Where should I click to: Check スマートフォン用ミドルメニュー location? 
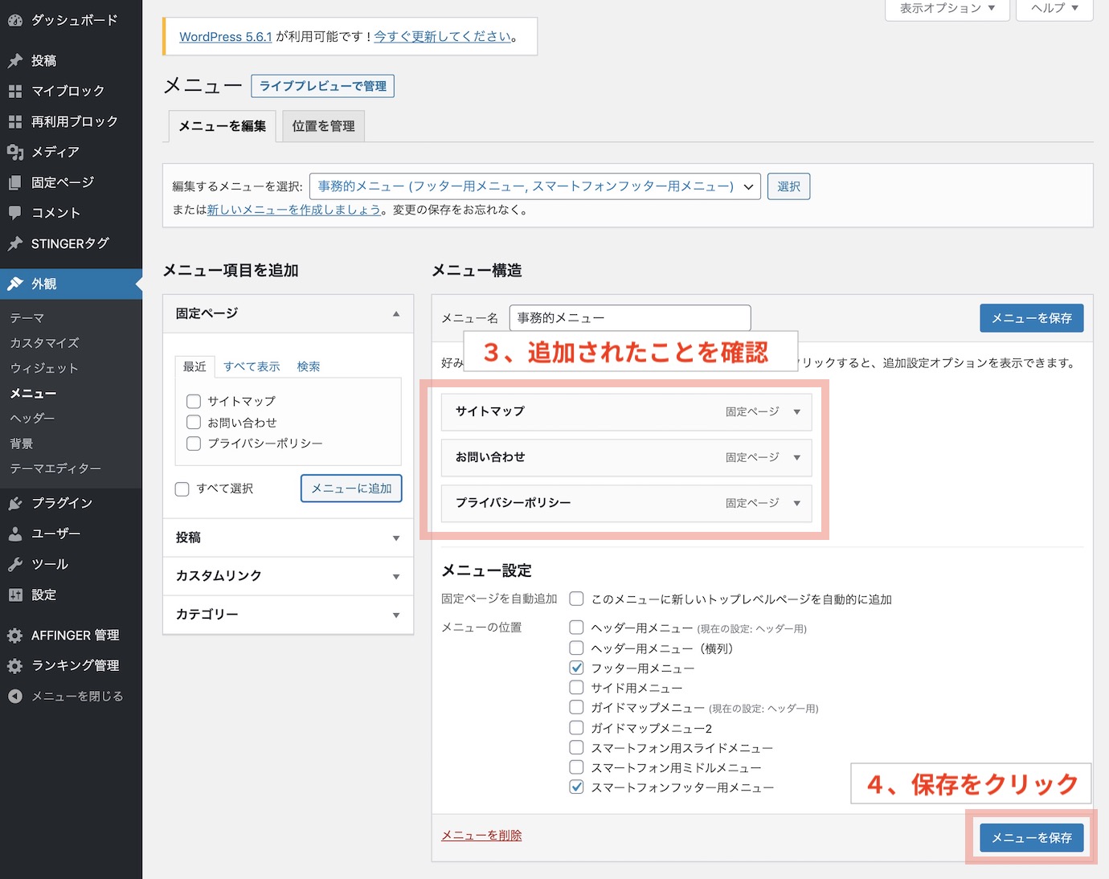click(576, 767)
